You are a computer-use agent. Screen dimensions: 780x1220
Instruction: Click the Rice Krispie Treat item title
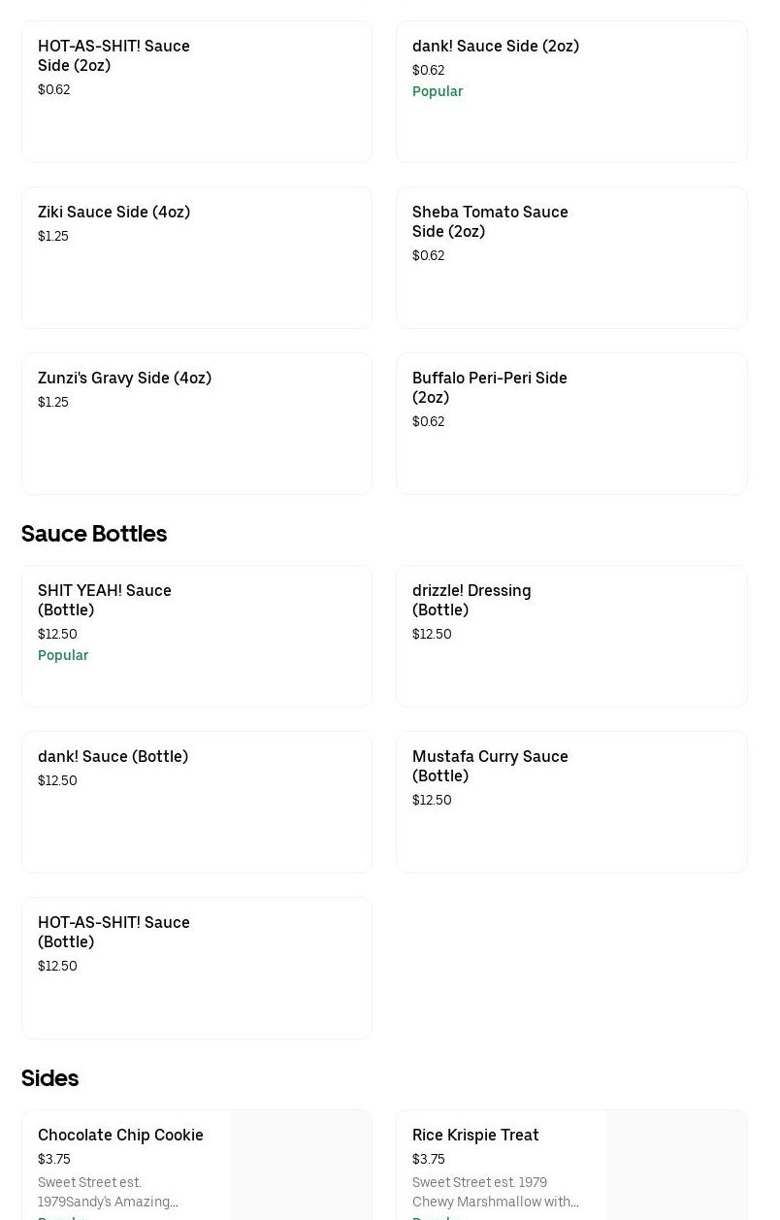[x=475, y=1135]
